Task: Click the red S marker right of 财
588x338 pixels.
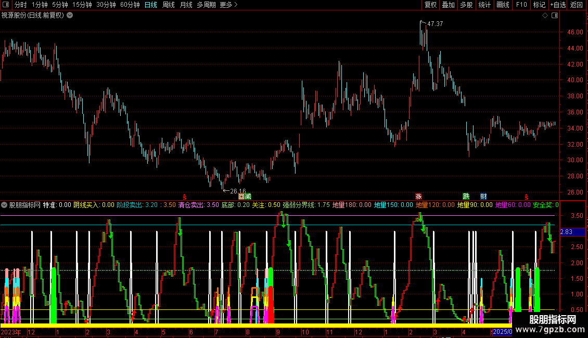Action: click(x=527, y=197)
